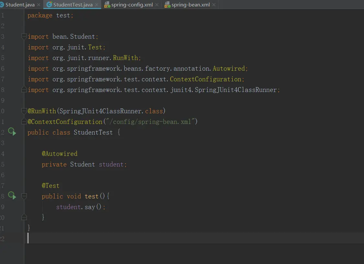Close the spring-bean.xml tab
The height and width of the screenshot is (264, 364).
coord(214,5)
